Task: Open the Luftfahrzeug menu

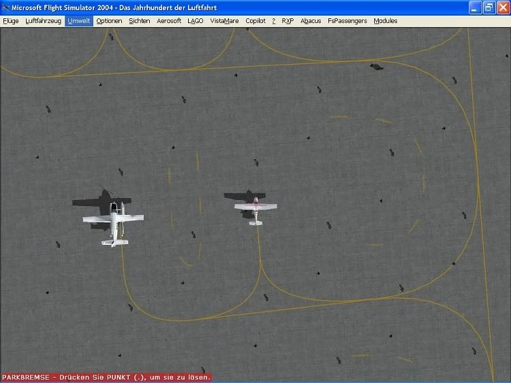Action: [x=43, y=21]
